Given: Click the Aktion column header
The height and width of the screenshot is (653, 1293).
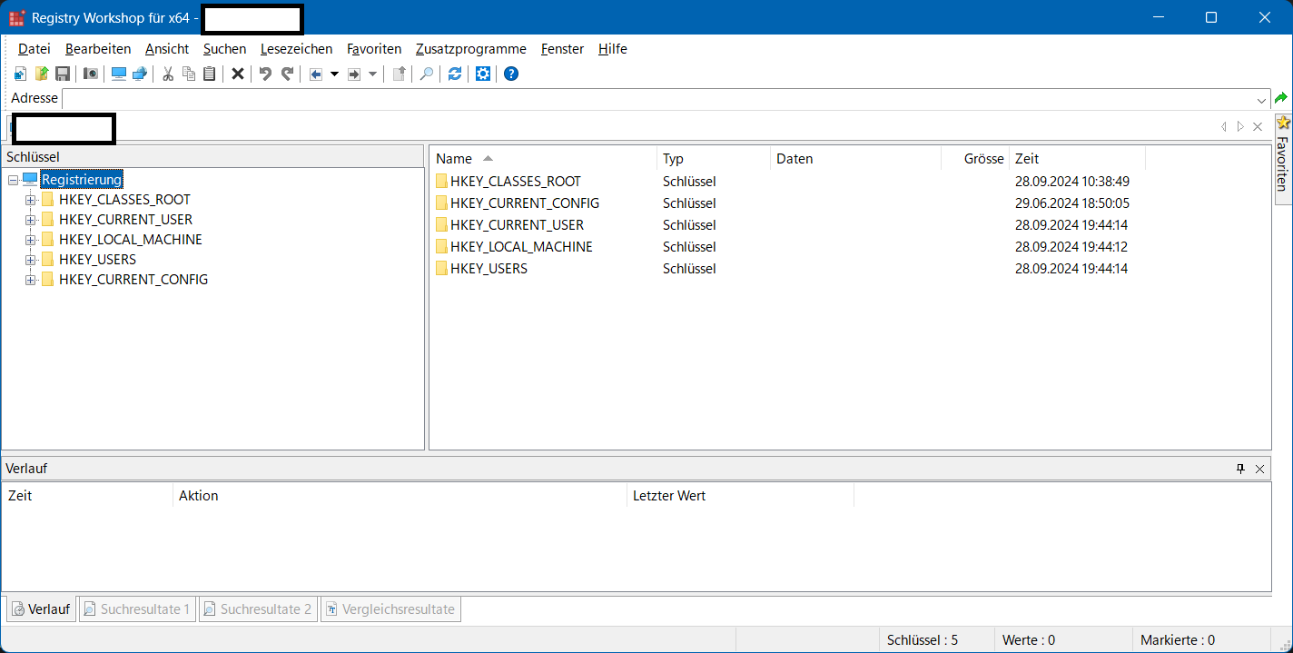Looking at the screenshot, I should (x=400, y=496).
